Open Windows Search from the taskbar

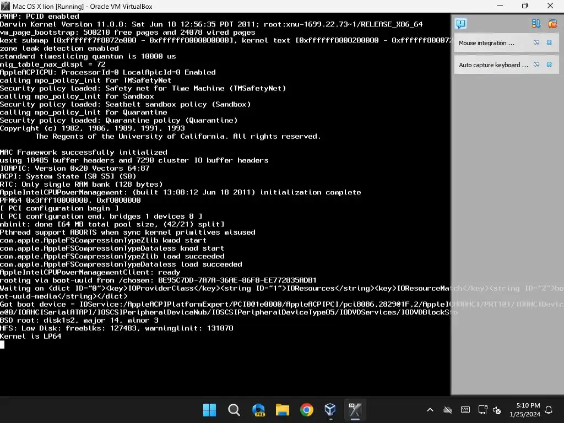click(234, 410)
